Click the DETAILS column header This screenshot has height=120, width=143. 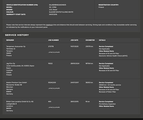[x=102, y=40]
